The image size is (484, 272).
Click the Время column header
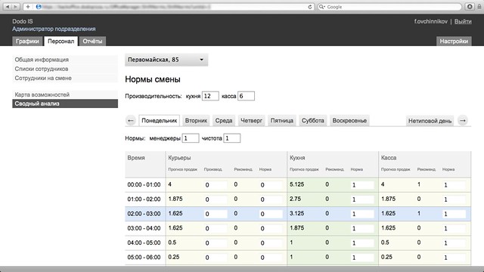point(136,158)
